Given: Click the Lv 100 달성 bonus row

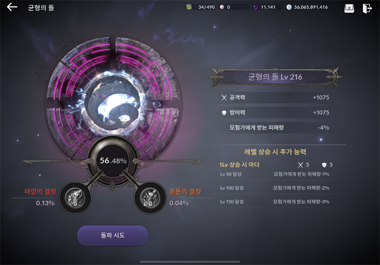Looking at the screenshot, I should [275, 188].
